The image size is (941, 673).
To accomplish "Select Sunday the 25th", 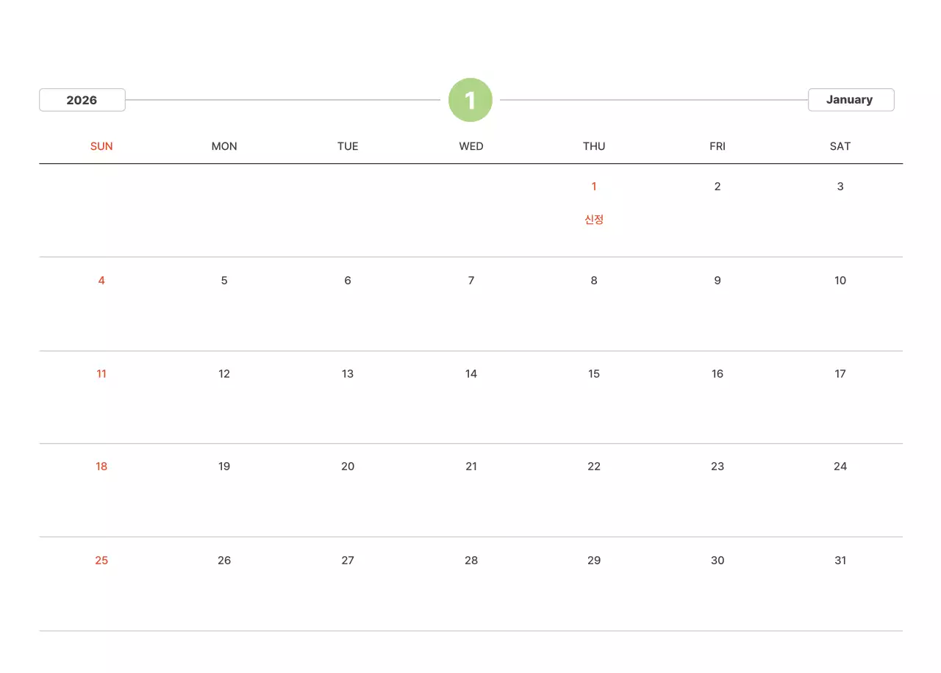I will (x=101, y=561).
